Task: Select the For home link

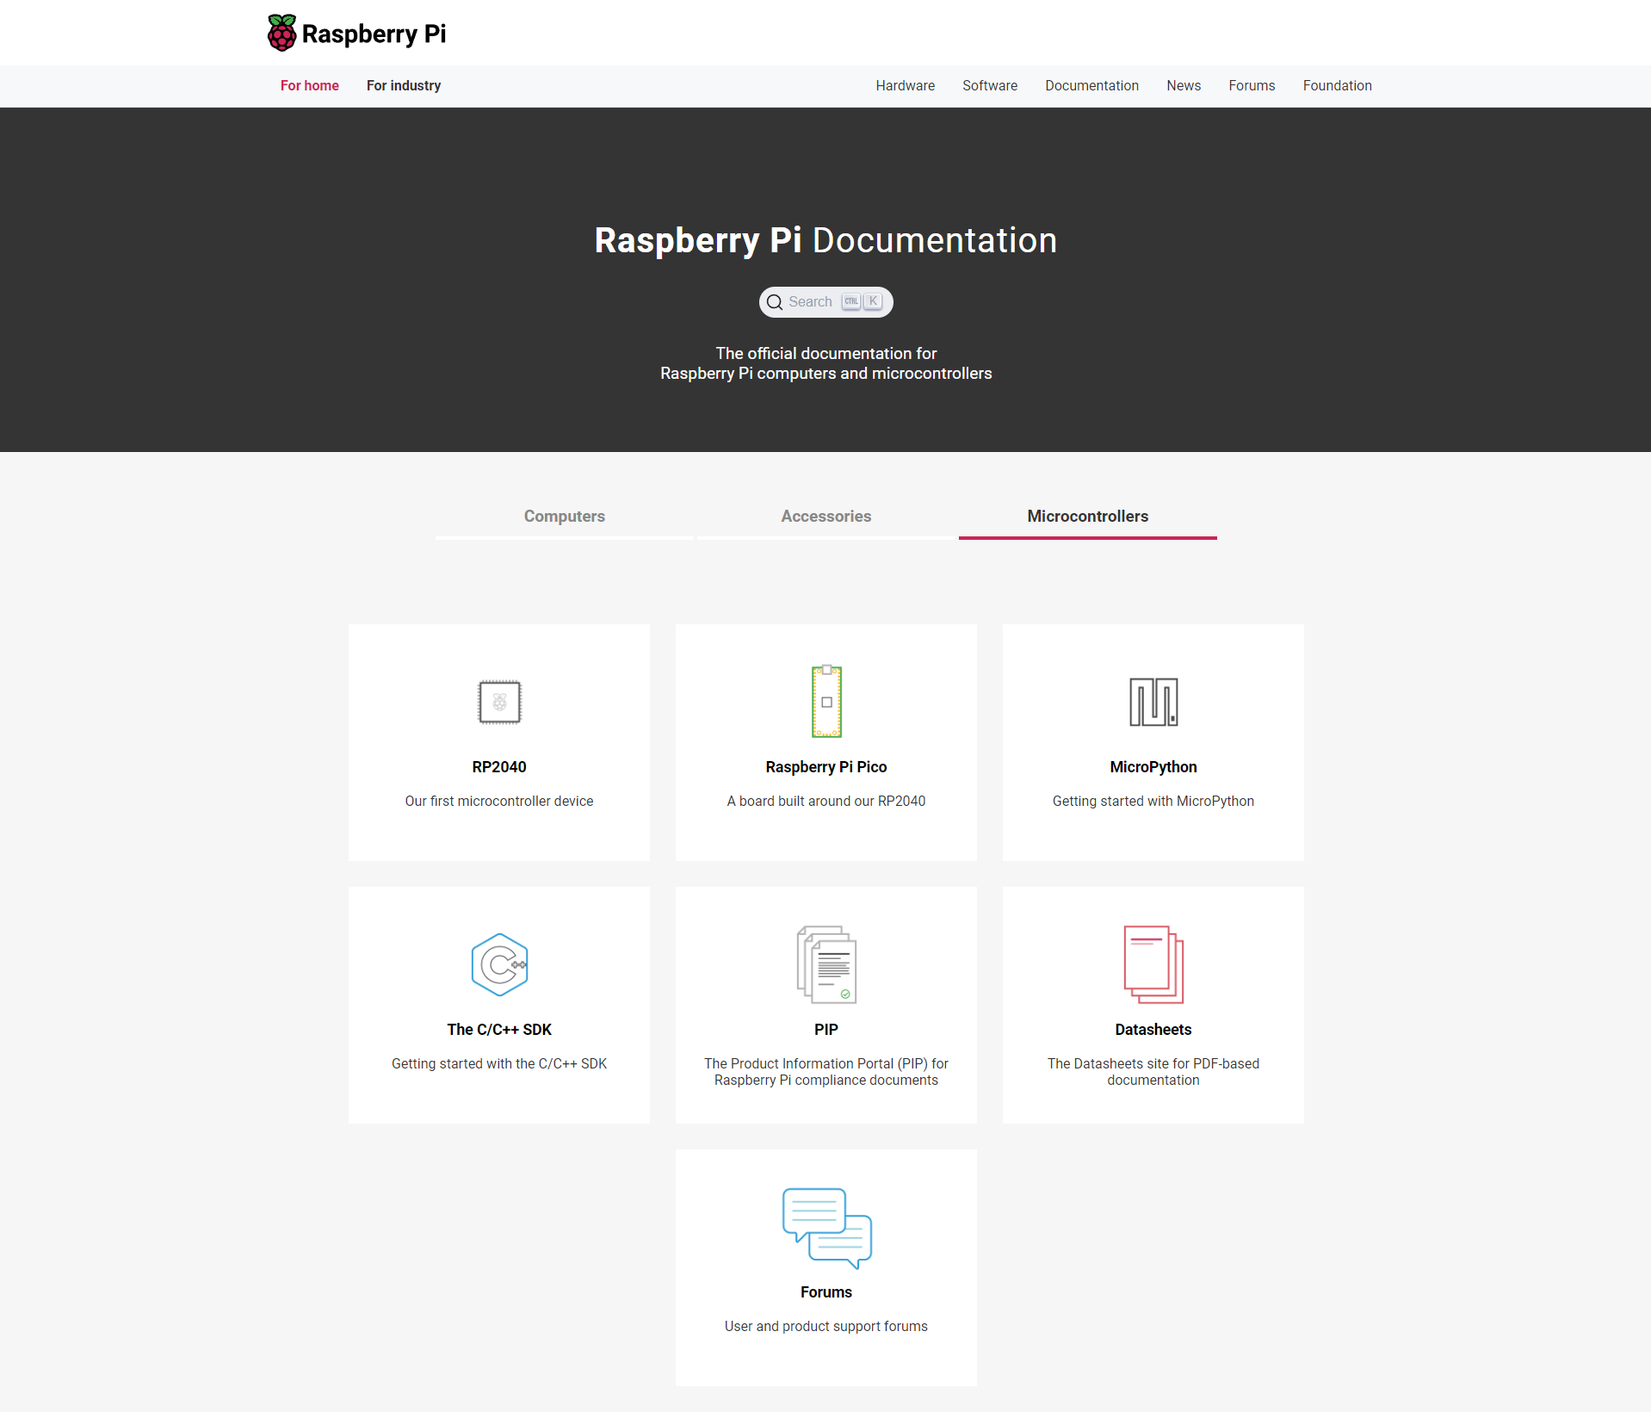Action: [310, 86]
